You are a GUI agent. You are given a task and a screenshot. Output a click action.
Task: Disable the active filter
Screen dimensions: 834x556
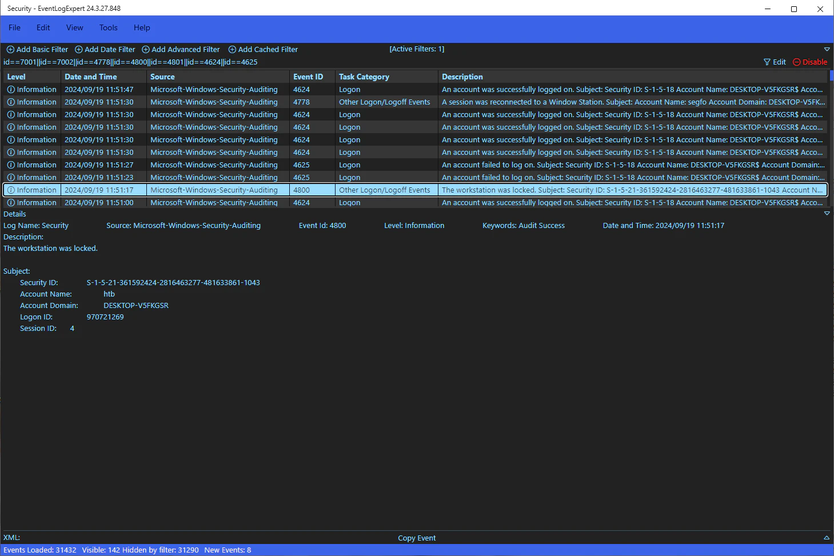click(810, 62)
